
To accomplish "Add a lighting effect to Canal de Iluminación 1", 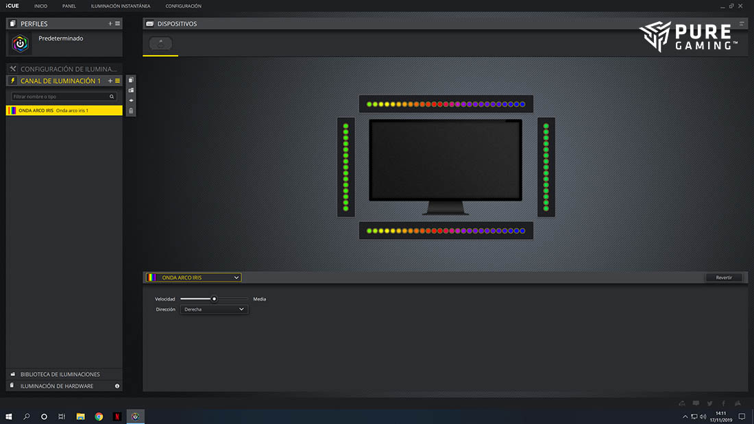I will [110, 81].
